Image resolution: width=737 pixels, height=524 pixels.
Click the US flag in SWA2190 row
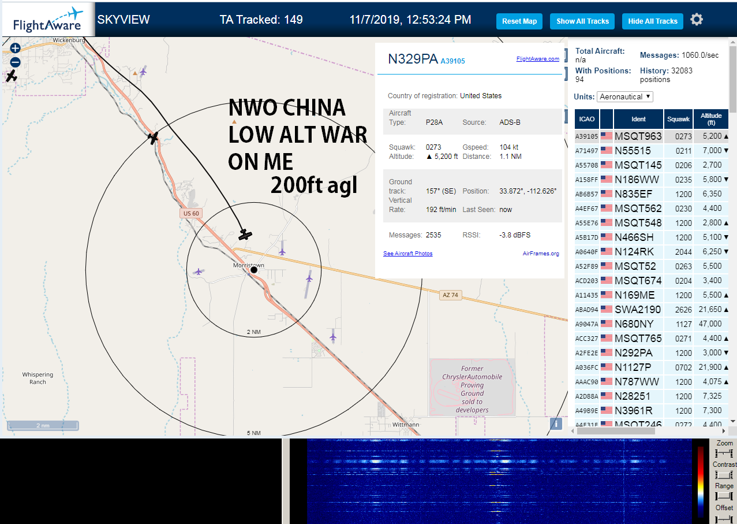607,310
